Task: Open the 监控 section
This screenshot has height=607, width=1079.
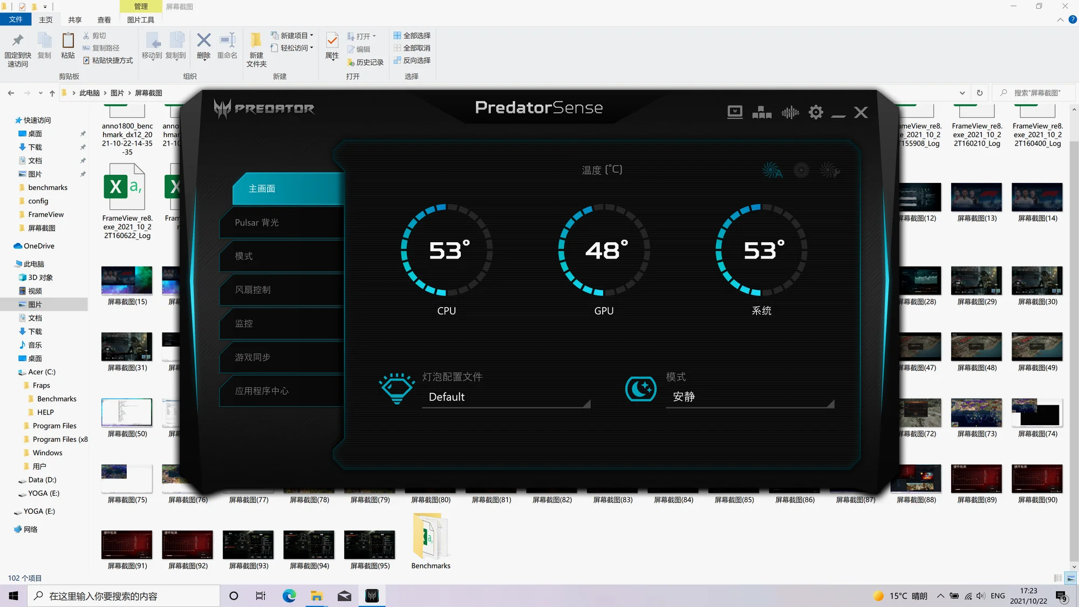Action: click(x=282, y=324)
